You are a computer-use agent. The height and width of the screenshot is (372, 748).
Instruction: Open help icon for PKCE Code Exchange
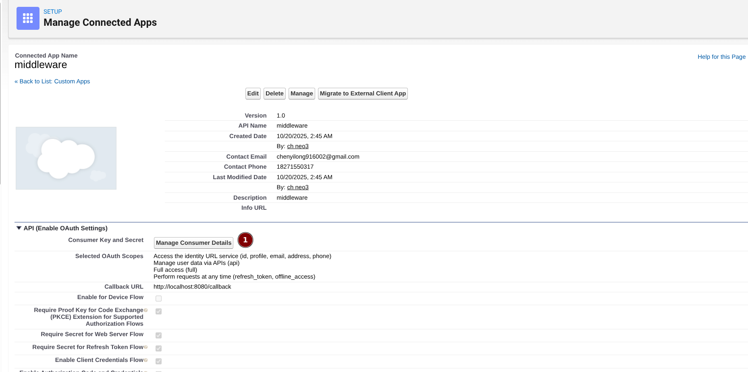click(x=145, y=310)
